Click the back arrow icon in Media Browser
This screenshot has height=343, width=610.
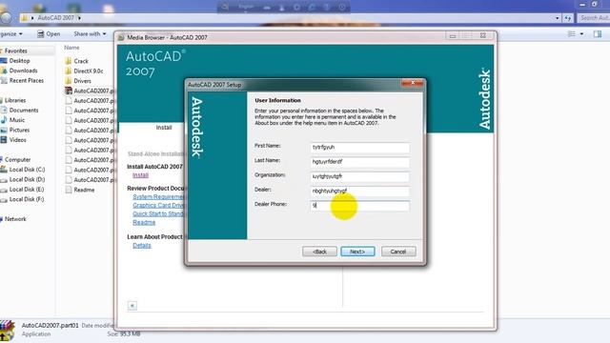click(132, 306)
